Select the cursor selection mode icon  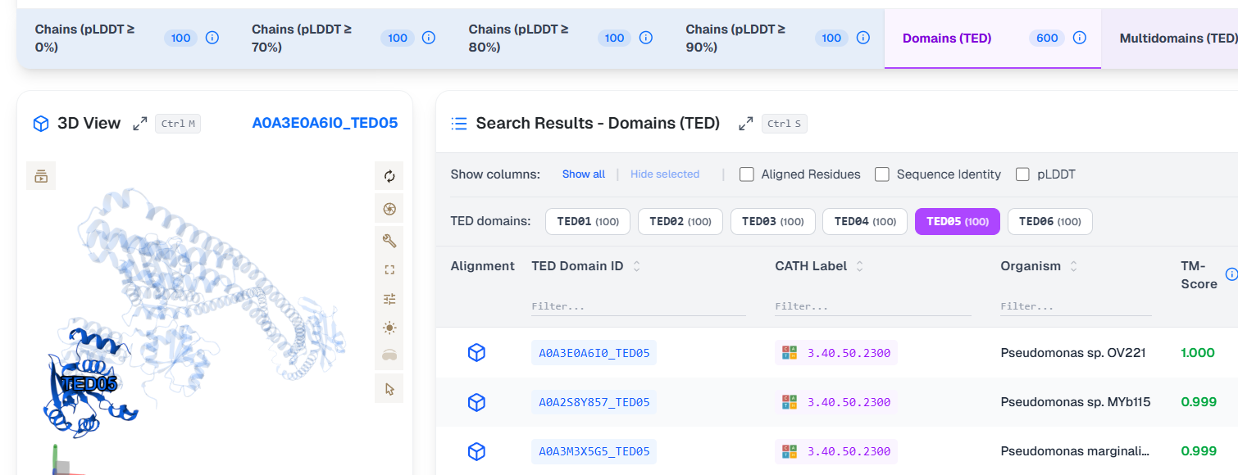(389, 388)
